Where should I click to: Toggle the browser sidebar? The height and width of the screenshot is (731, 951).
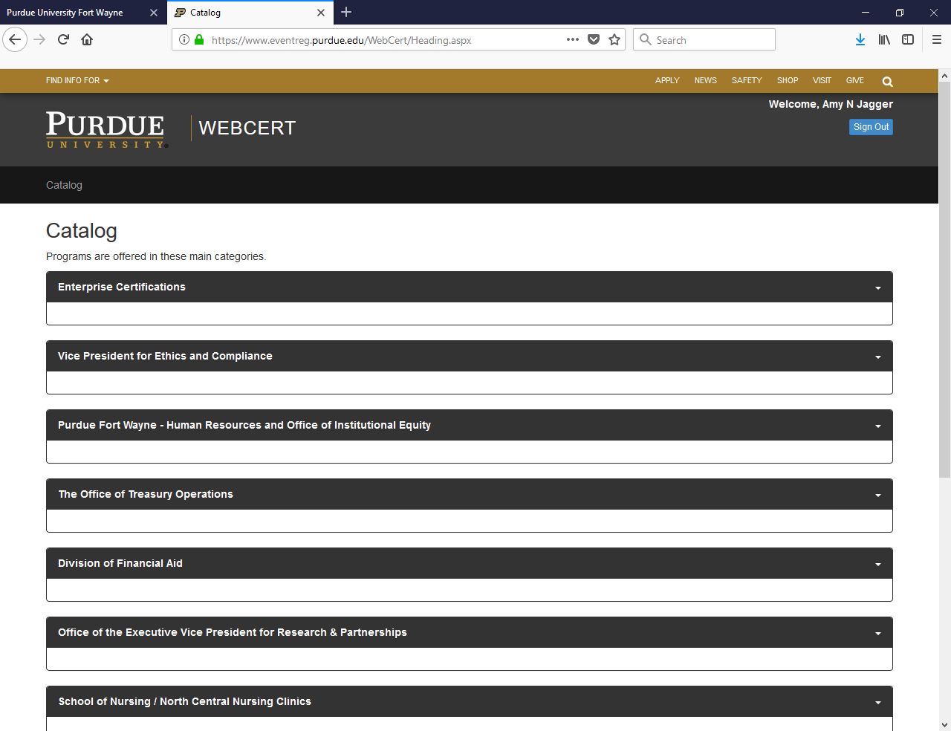coord(908,39)
